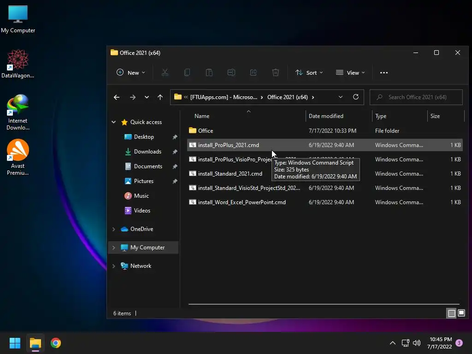Image resolution: width=472 pixels, height=354 pixels.
Task: Pin icon next to Desktop entry
Action: (x=175, y=137)
